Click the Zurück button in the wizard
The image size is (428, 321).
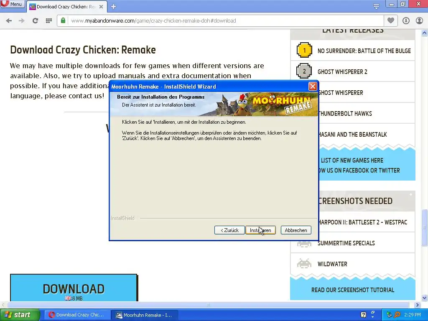[229, 230]
